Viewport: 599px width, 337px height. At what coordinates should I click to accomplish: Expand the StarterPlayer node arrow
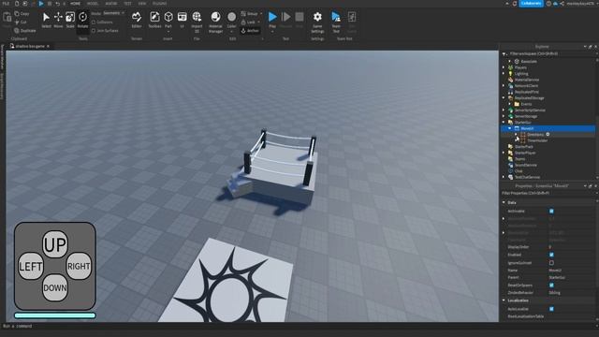pyautogui.click(x=504, y=153)
